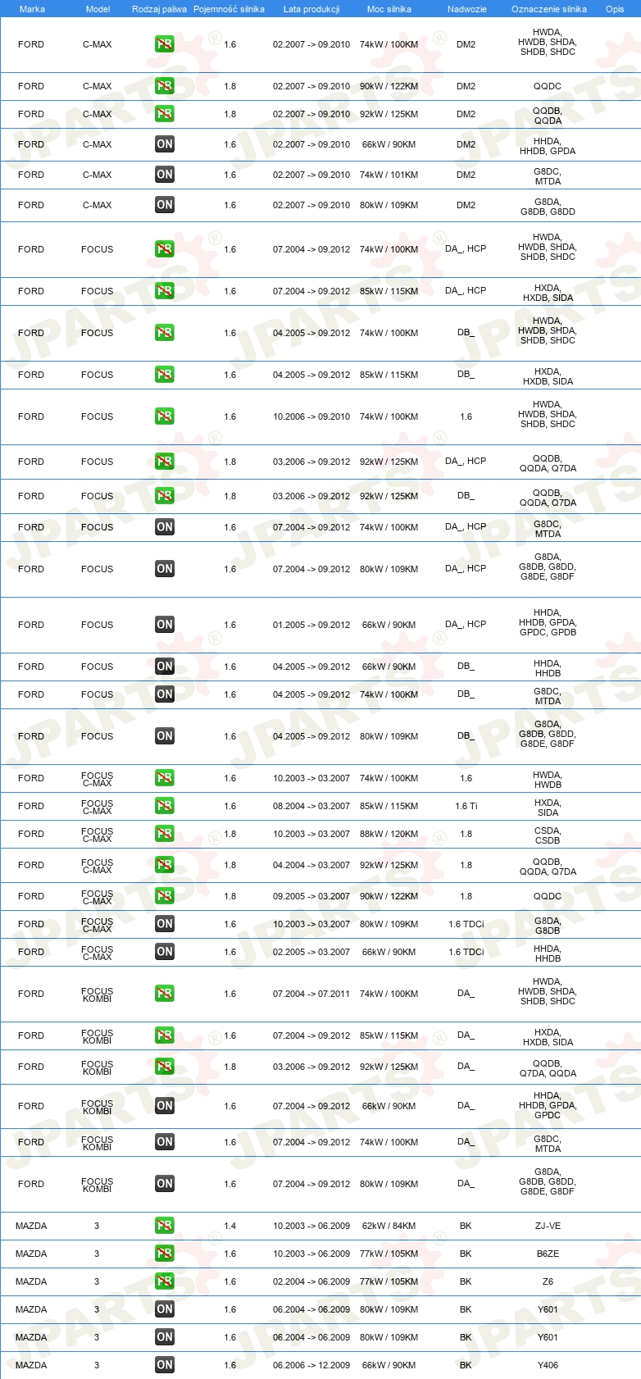
Task: Click the Oznaczenie silnika column header
Action: (549, 9)
